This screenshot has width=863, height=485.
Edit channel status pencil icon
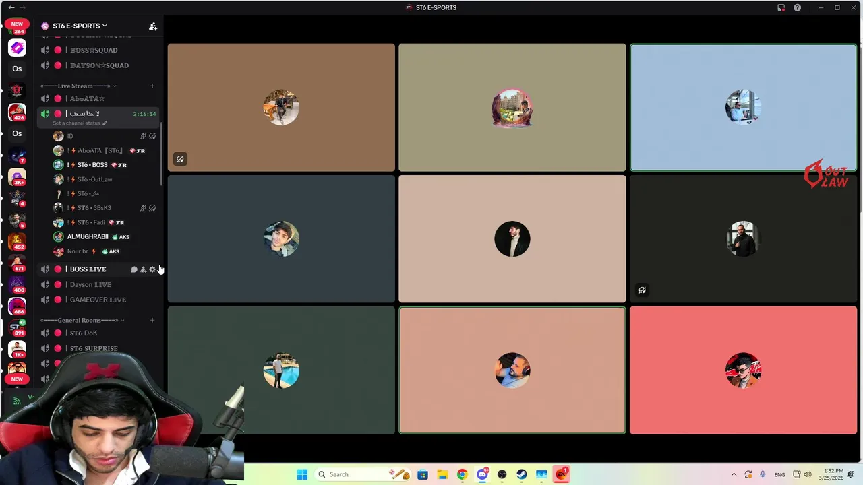click(105, 123)
